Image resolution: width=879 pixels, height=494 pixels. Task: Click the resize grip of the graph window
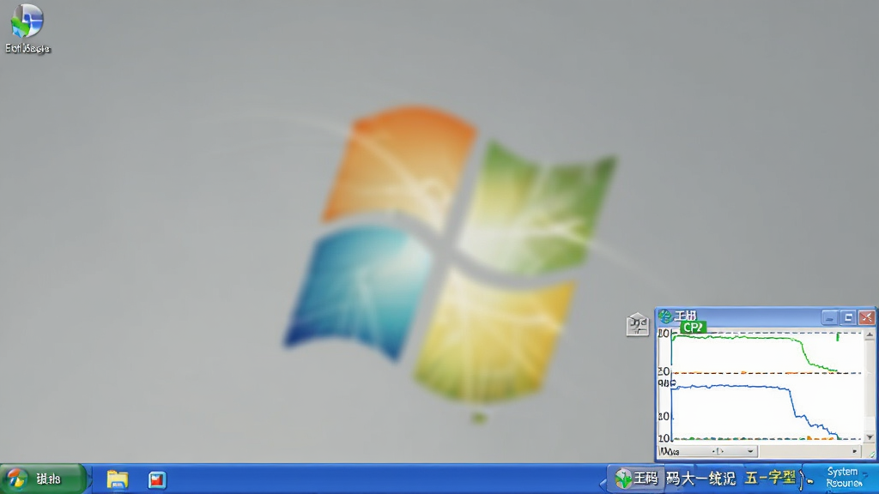click(x=872, y=455)
